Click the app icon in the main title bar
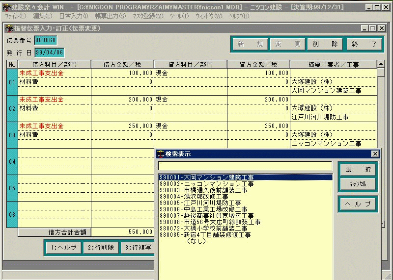The image size is (393, 280). [x=5, y=7]
